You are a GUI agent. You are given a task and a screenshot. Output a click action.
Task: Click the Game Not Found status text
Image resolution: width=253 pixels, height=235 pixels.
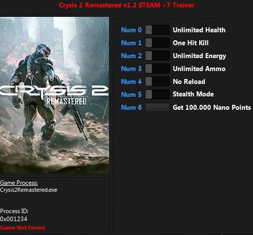[x=22, y=228]
